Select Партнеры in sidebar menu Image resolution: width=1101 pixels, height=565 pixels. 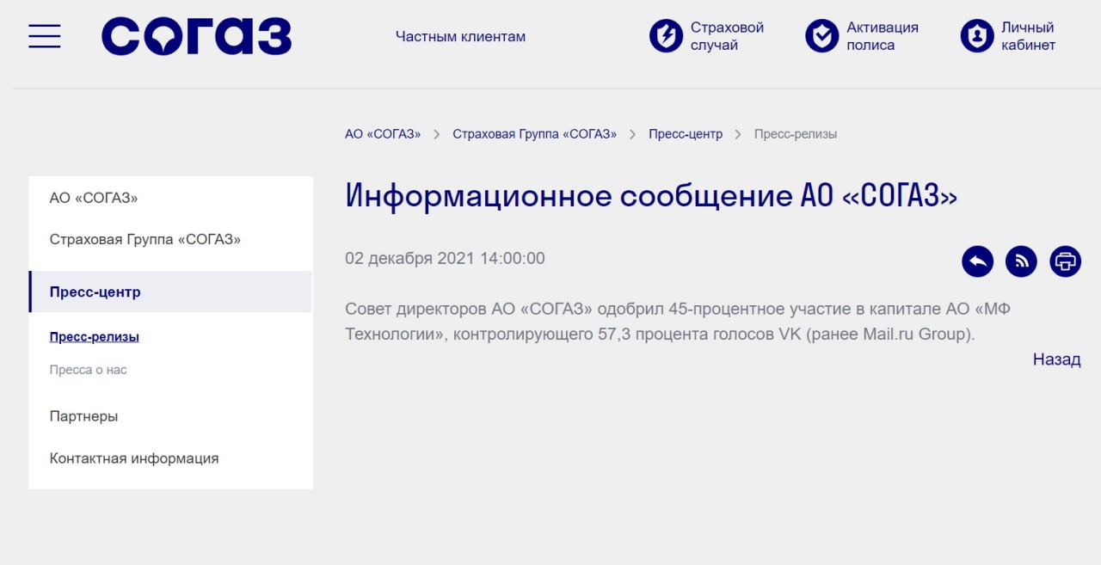coord(83,416)
